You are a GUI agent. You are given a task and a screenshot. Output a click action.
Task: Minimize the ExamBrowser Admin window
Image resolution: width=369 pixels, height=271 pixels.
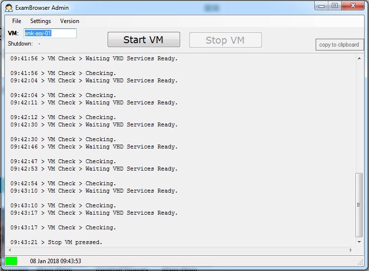pyautogui.click(x=322, y=6)
